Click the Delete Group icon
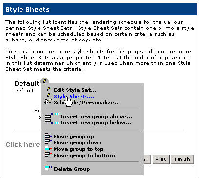The height and width of the screenshot is (178, 199). coord(48,168)
